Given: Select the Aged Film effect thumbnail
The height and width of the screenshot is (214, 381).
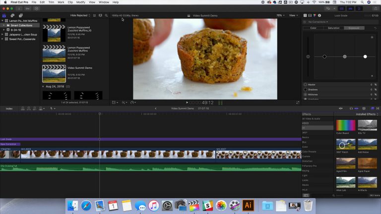Looking at the screenshot, I should [345, 163].
